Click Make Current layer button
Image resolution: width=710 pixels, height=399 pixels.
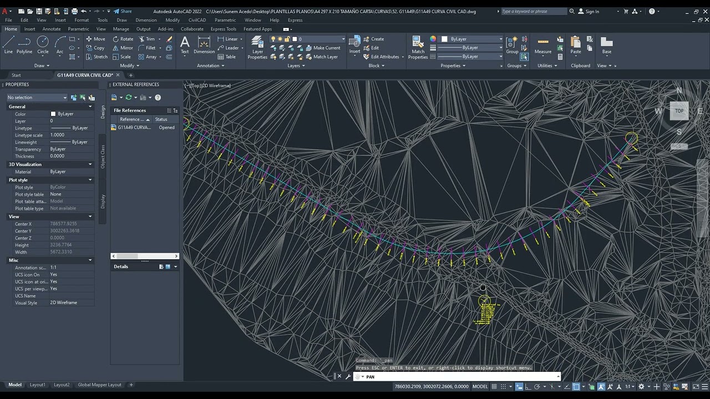[x=322, y=48]
